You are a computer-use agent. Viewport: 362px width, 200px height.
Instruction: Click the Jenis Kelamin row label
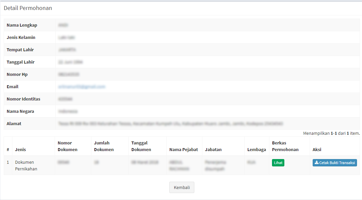pyautogui.click(x=21, y=38)
